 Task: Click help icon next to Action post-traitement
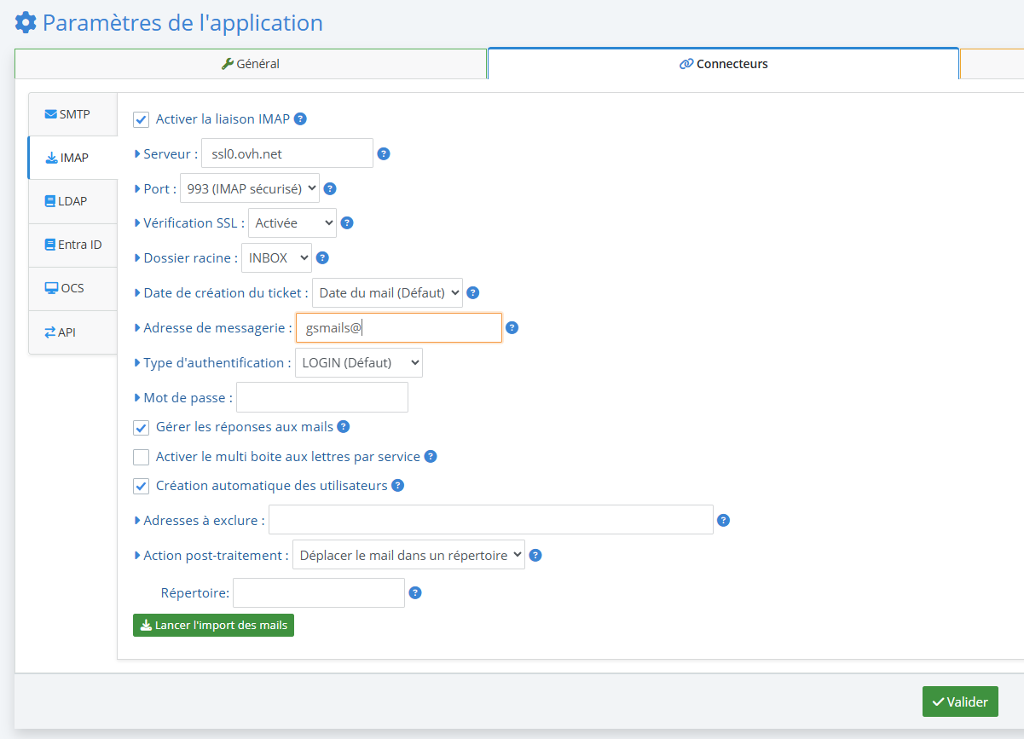pyautogui.click(x=535, y=556)
